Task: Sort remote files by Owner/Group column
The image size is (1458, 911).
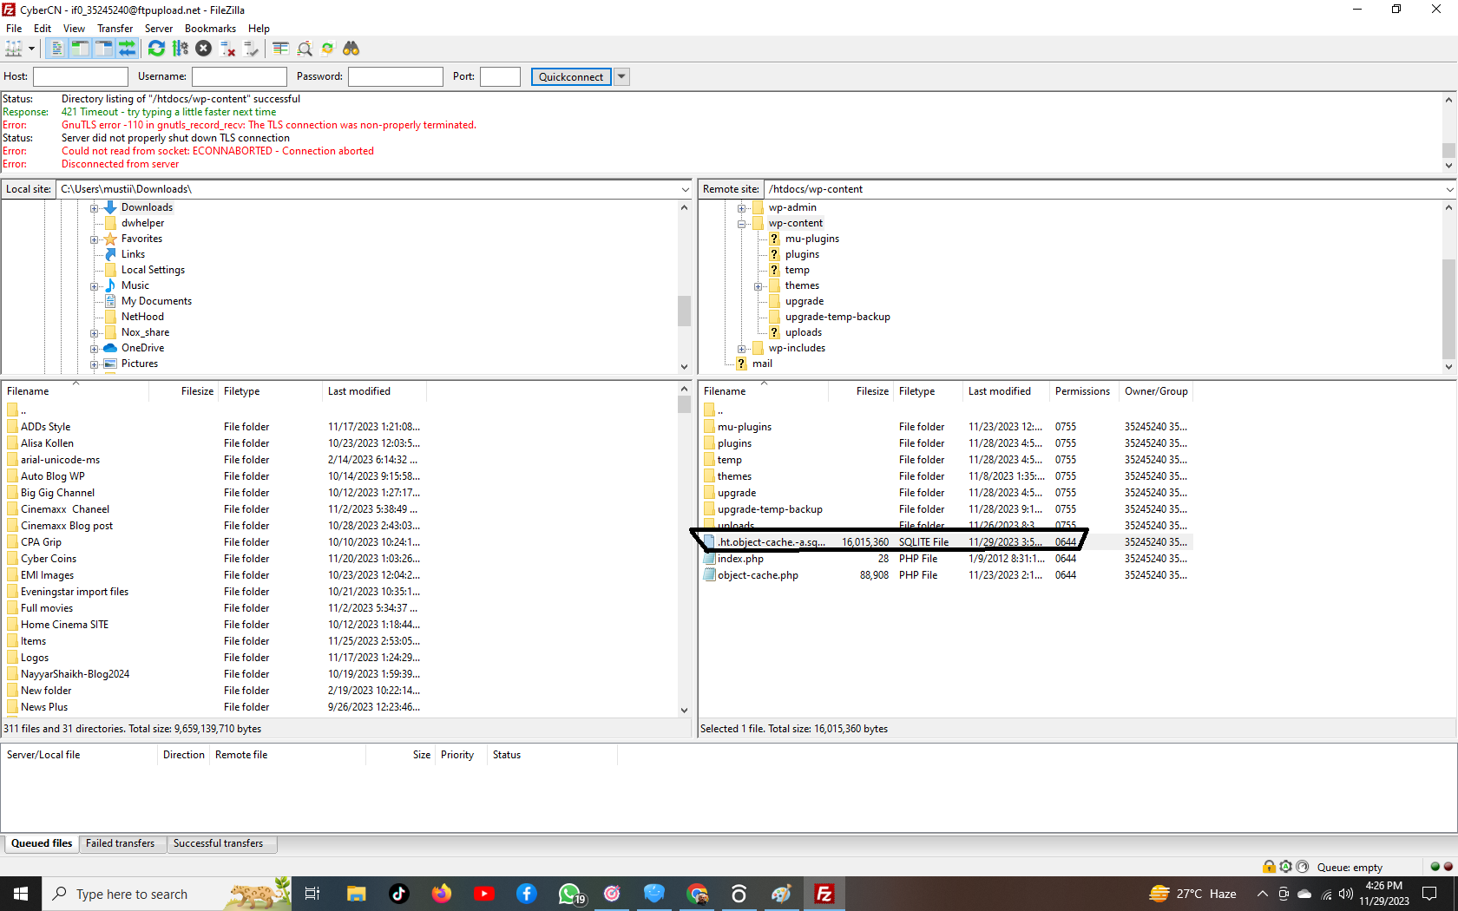Action: tap(1156, 391)
